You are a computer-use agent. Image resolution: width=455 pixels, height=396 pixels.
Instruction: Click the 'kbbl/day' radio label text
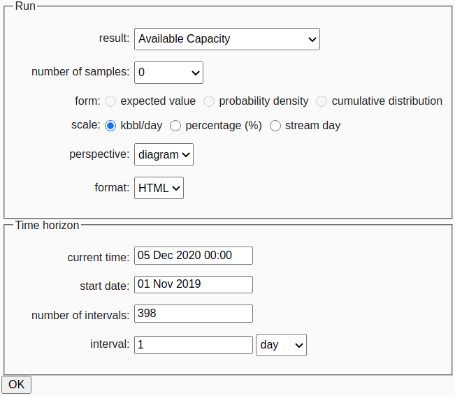pos(141,126)
